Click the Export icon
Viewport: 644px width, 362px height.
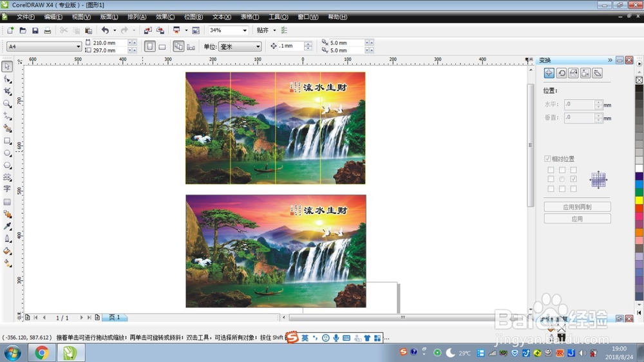click(x=160, y=30)
